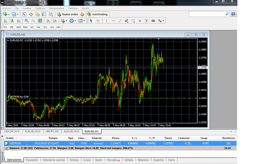This screenshot has width=260, height=164.
Task: Select the Fibonacci retracement tool
Action: point(133,21)
